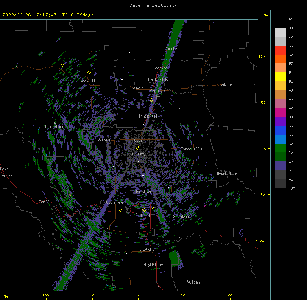Click the RedDeer city label
The width and height of the screenshot is (307, 300).
pyautogui.click(x=157, y=91)
